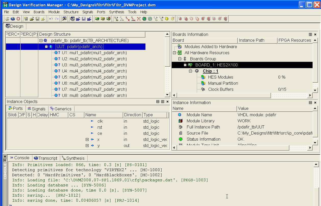Viewport: 321px width, 206px height.
Task: Click the column-layout icon in Instance Objects header
Action: click(163, 102)
